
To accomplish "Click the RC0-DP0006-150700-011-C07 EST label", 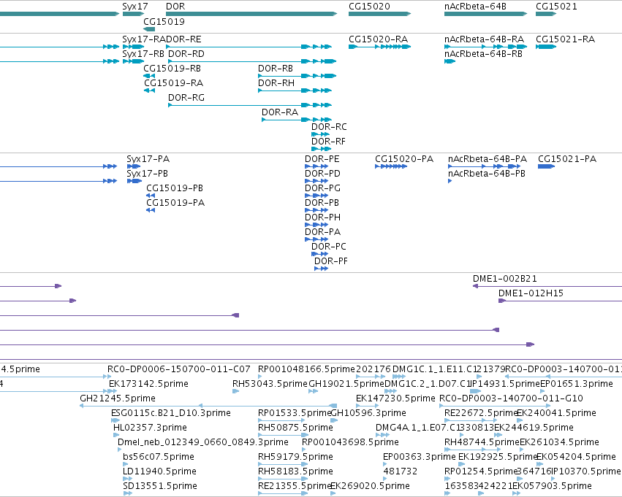I will 179,369.
